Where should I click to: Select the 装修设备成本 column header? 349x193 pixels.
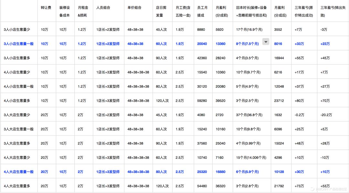point(65,11)
